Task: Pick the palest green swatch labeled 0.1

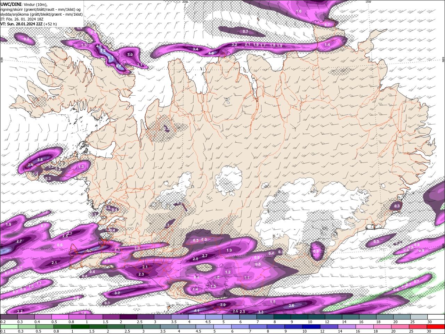Action: click(9, 327)
